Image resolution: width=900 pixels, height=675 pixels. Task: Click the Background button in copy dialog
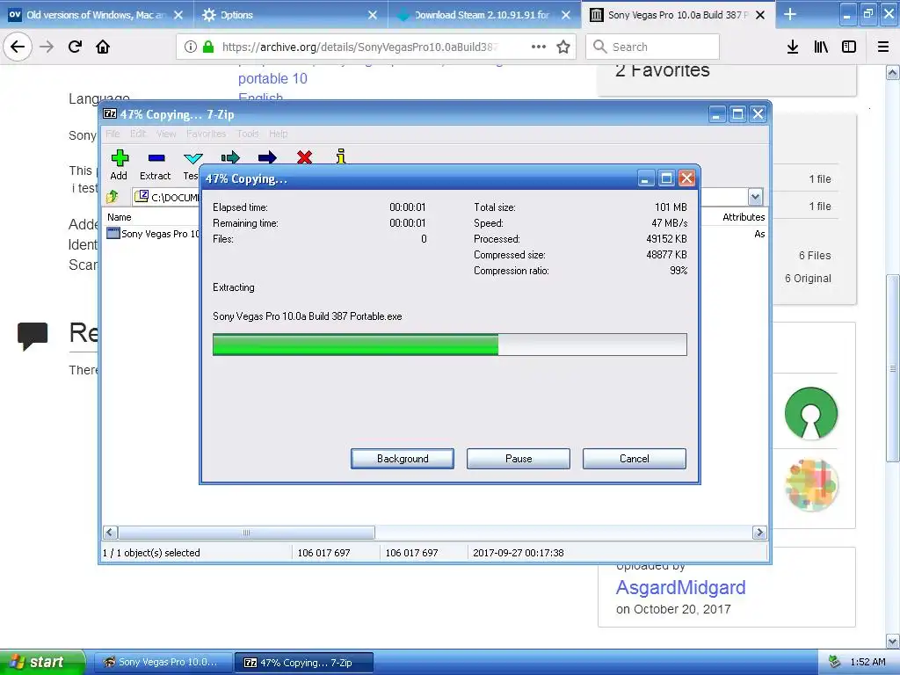click(x=403, y=459)
